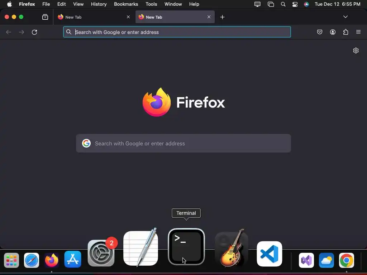Click the Siri icon in menu bar
The height and width of the screenshot is (275, 367).
(306, 4)
